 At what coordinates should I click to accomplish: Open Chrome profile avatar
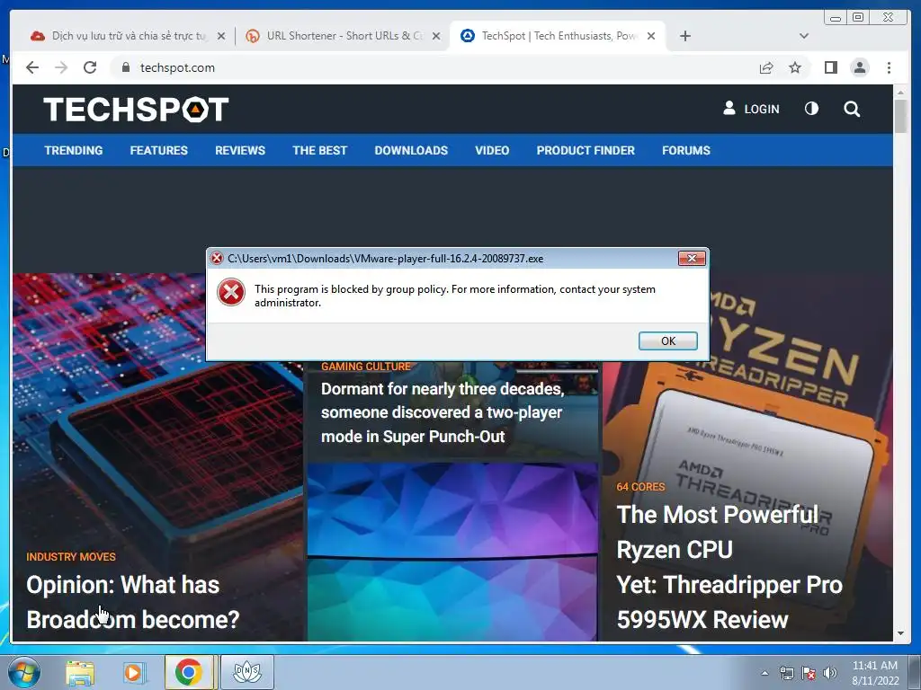point(859,67)
